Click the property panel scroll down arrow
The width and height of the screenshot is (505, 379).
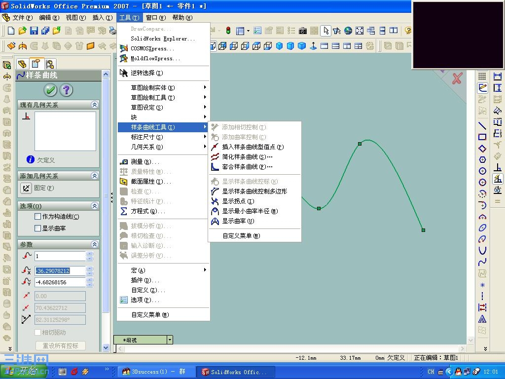106,347
